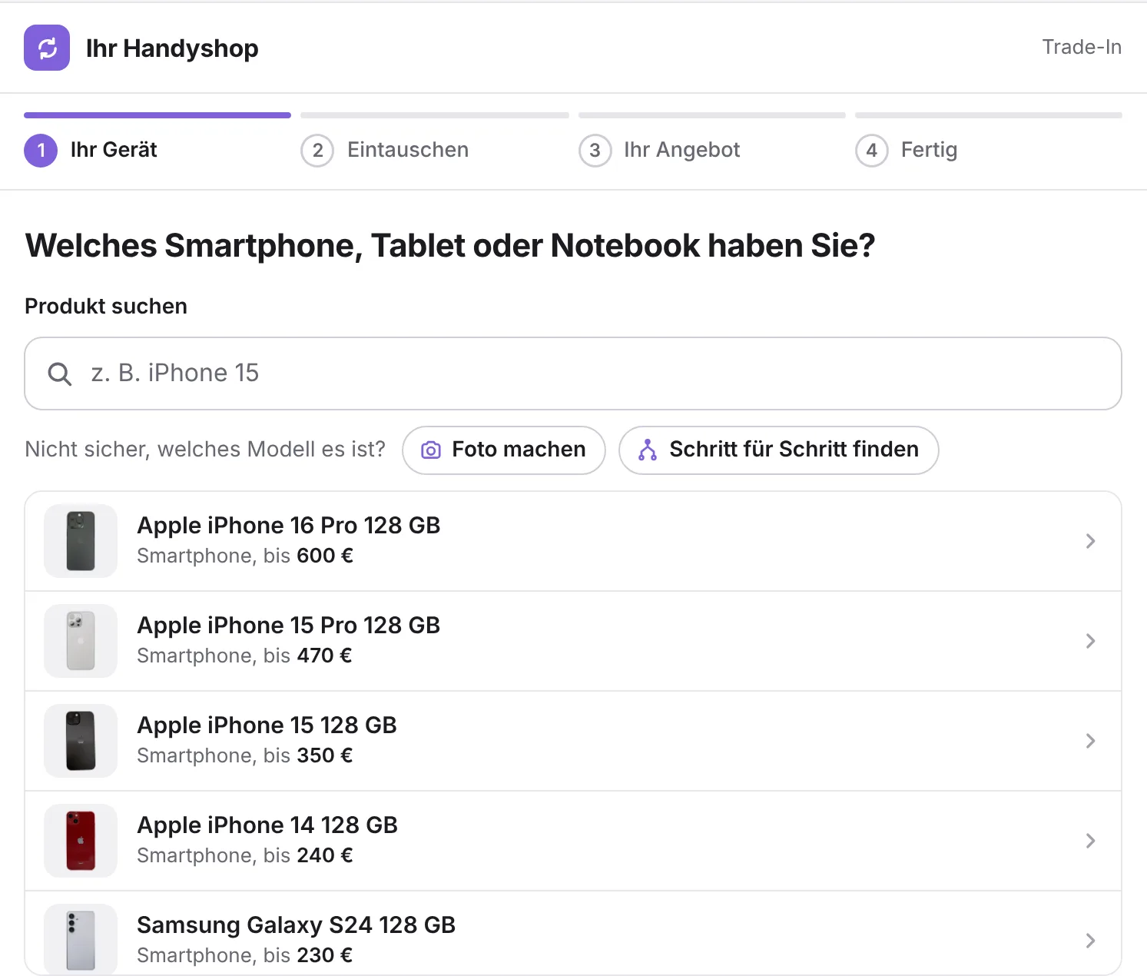Click the 'Smartphone, bis 230 €' price text

point(245,955)
